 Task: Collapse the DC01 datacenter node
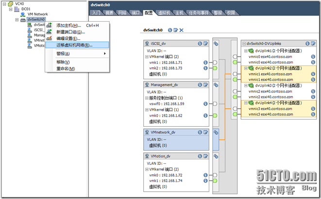coord(10,9)
